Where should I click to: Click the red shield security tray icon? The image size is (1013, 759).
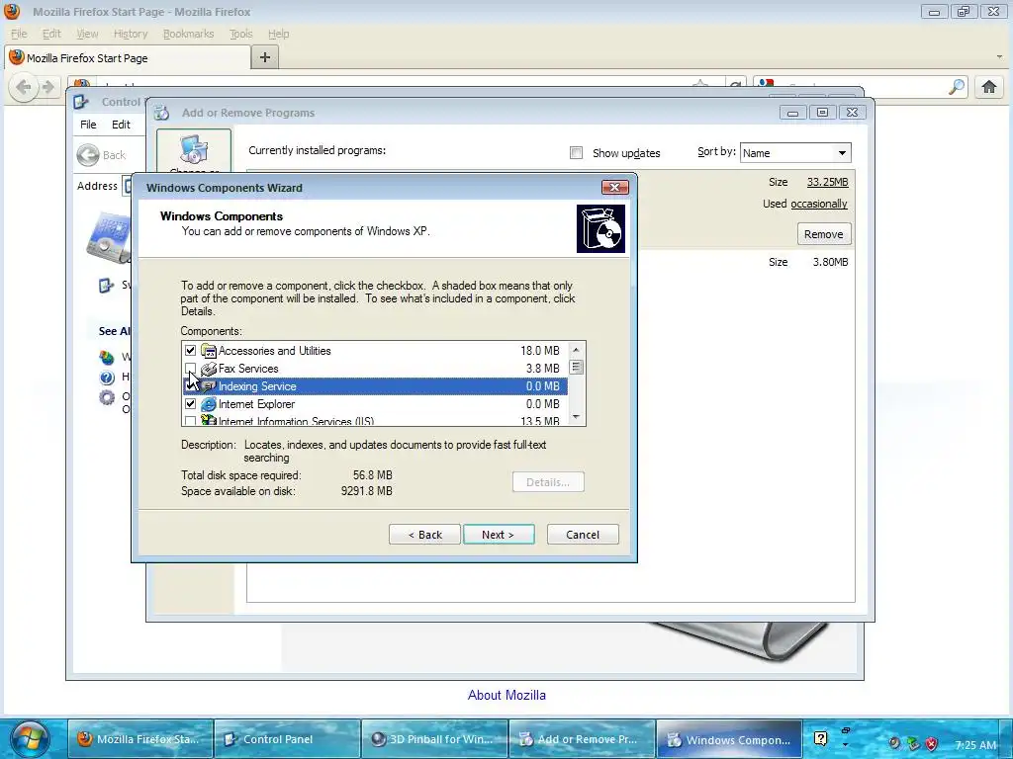tap(932, 743)
